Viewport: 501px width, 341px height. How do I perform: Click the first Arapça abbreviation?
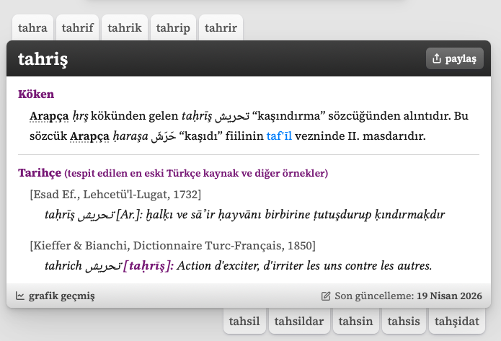[x=49, y=115]
